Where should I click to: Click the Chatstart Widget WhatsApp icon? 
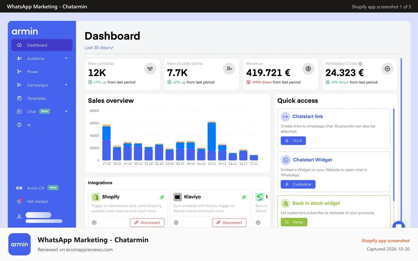tap(286, 160)
